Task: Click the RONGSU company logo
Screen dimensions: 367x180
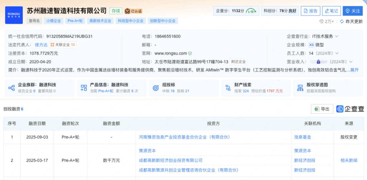Action: pyautogui.click(x=14, y=15)
